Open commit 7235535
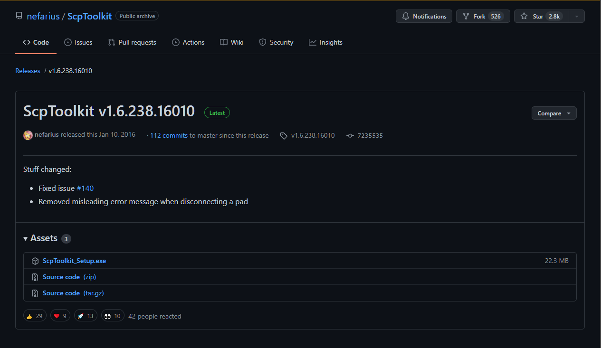This screenshot has height=348, width=601. coord(370,135)
